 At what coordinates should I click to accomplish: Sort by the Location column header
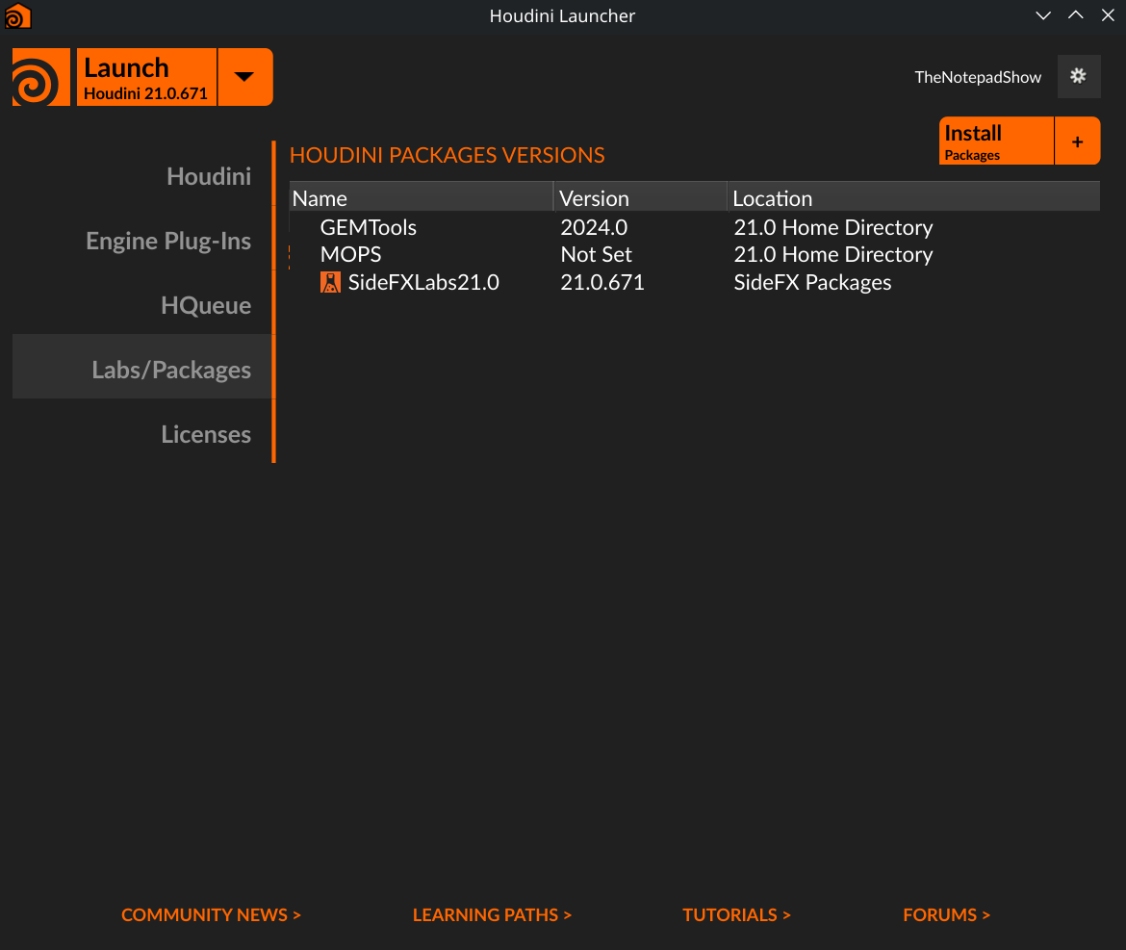913,197
